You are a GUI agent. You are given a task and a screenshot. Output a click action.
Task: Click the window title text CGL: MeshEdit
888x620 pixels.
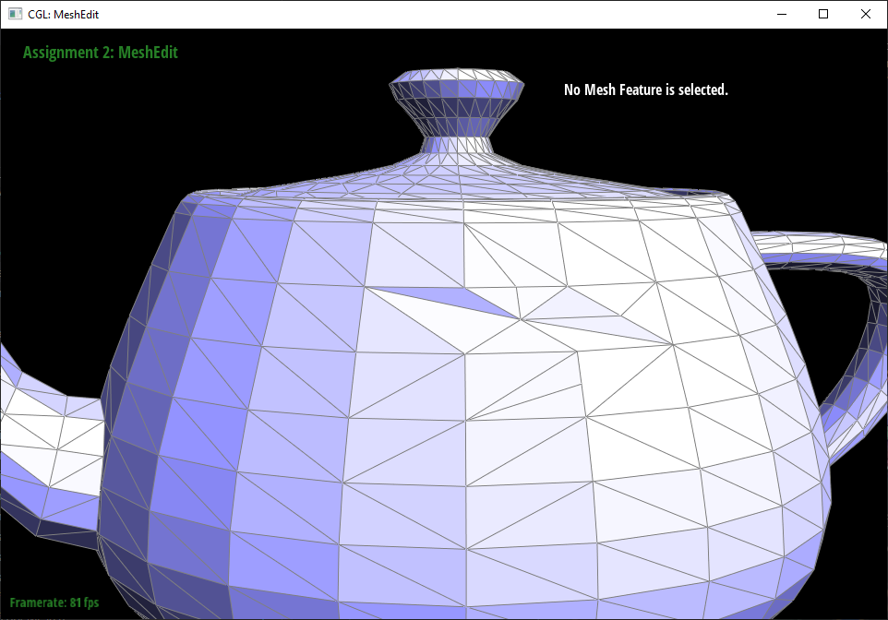point(64,14)
